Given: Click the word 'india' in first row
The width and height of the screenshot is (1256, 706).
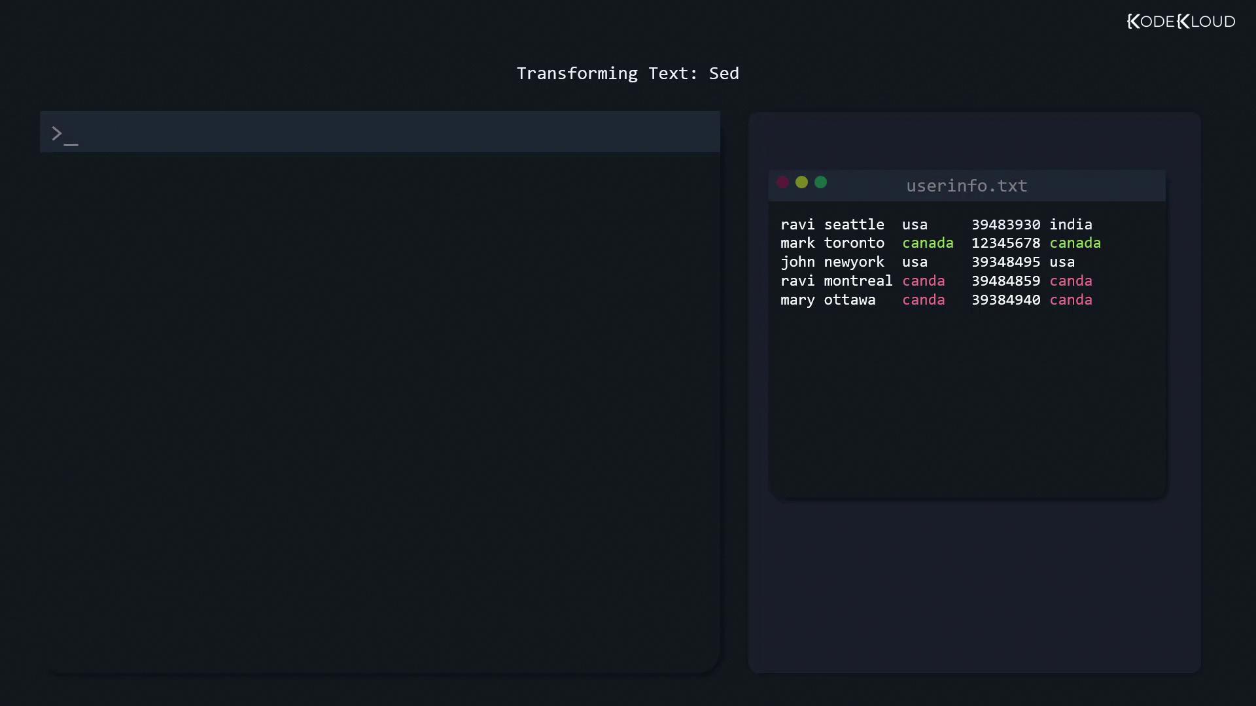Looking at the screenshot, I should [x=1070, y=225].
